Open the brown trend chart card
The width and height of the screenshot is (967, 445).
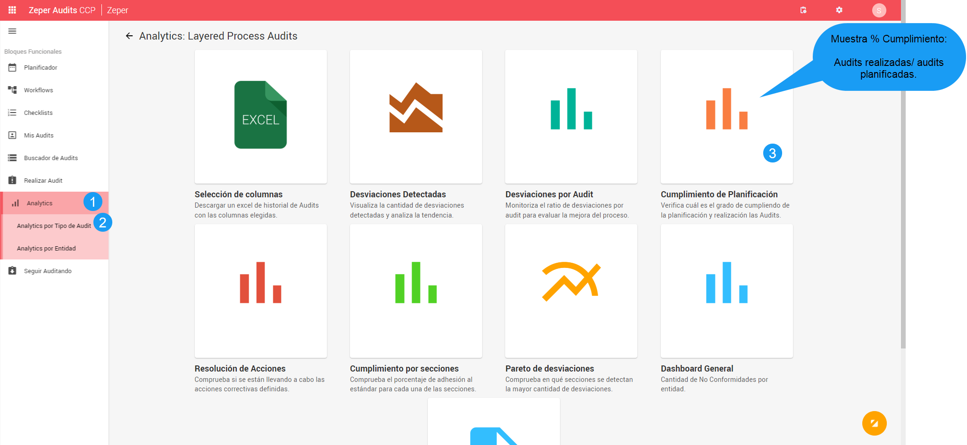coord(416,117)
